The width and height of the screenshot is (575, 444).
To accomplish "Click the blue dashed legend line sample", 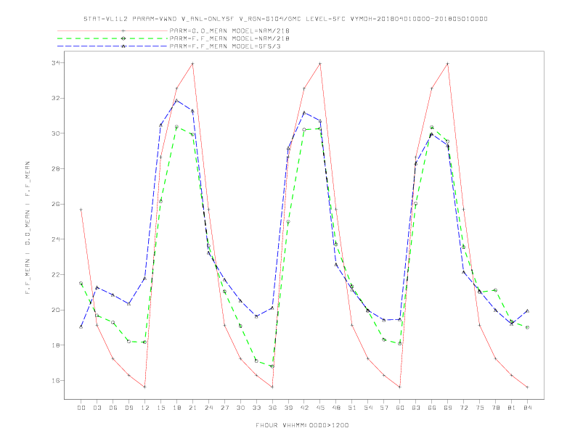I will pyautogui.click(x=113, y=46).
